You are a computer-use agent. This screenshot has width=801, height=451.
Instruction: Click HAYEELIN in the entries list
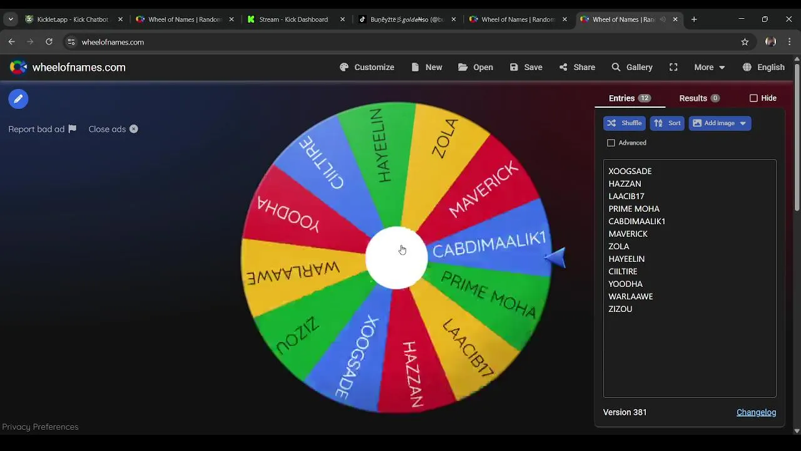click(x=626, y=259)
